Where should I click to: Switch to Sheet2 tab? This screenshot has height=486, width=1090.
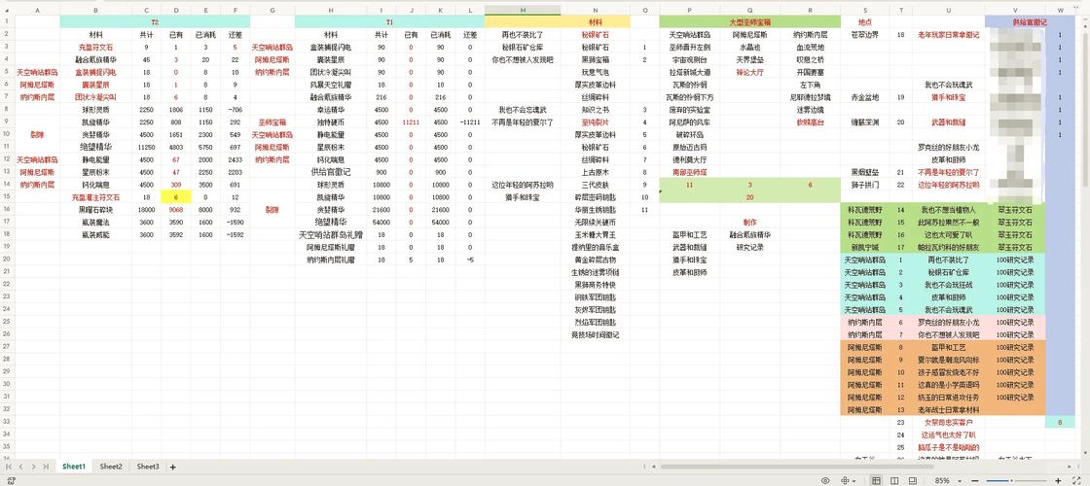click(x=111, y=467)
